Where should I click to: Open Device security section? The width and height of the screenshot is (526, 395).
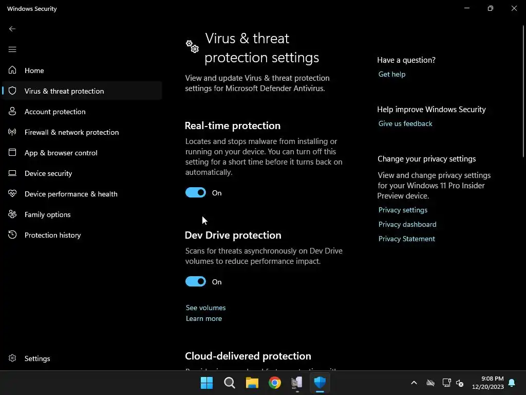click(x=82, y=173)
